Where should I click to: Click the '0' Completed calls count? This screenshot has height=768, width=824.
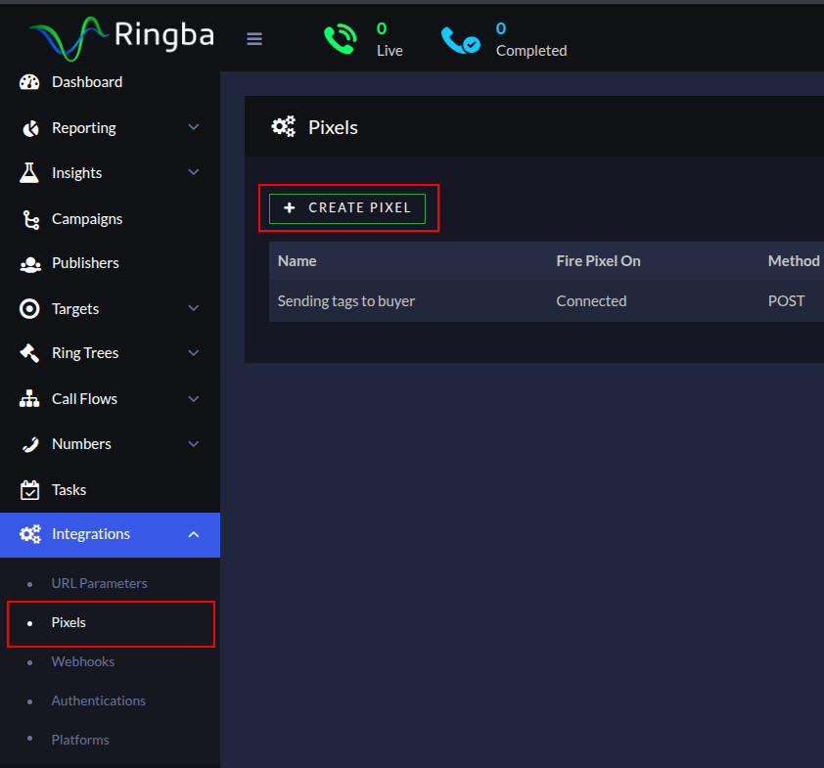tap(501, 28)
